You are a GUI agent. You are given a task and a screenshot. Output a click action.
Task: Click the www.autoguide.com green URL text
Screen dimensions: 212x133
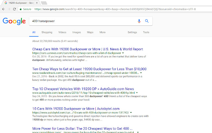pos(83,93)
